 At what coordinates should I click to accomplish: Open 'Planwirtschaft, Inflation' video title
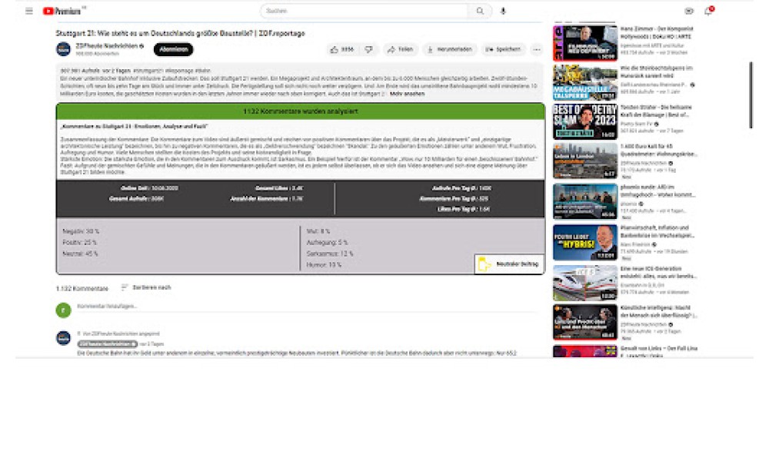(x=657, y=232)
